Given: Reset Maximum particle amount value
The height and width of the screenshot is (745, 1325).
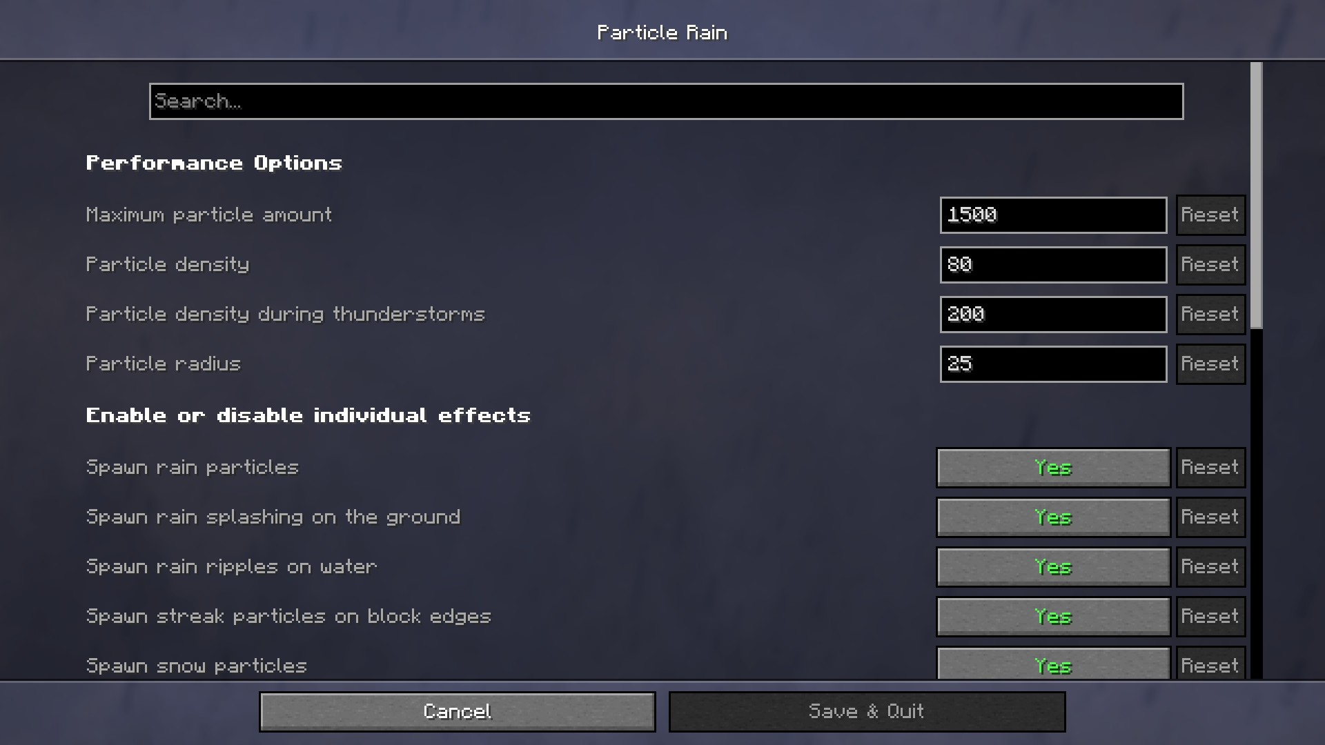Looking at the screenshot, I should [1210, 215].
